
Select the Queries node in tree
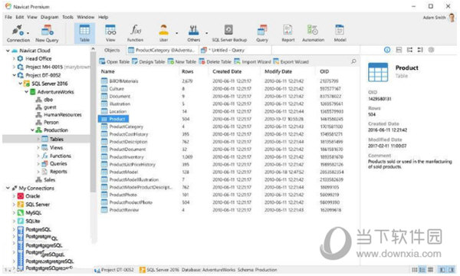(x=58, y=163)
